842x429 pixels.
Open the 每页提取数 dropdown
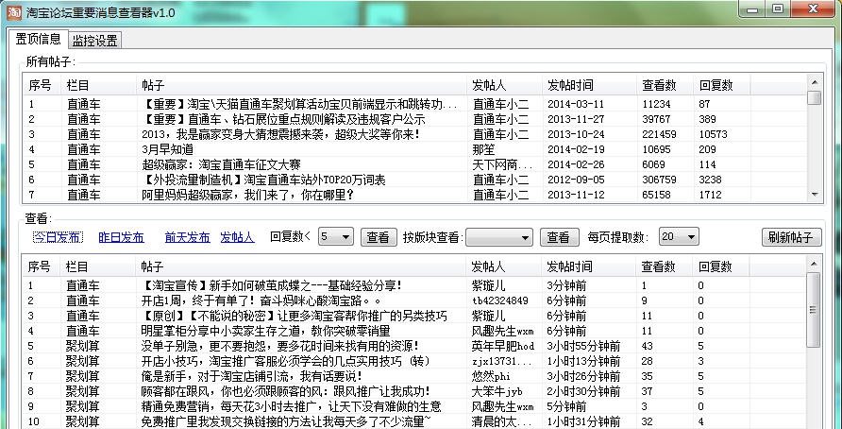pos(679,236)
